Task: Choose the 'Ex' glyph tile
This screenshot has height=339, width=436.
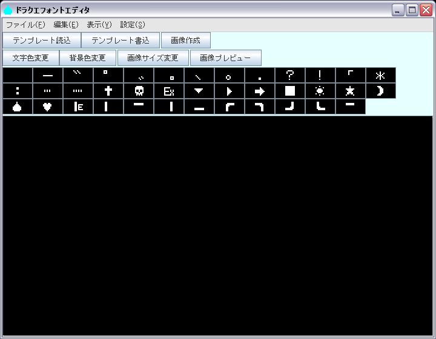Action: (x=169, y=91)
